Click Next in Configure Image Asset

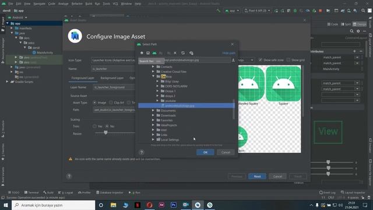pos(257,176)
